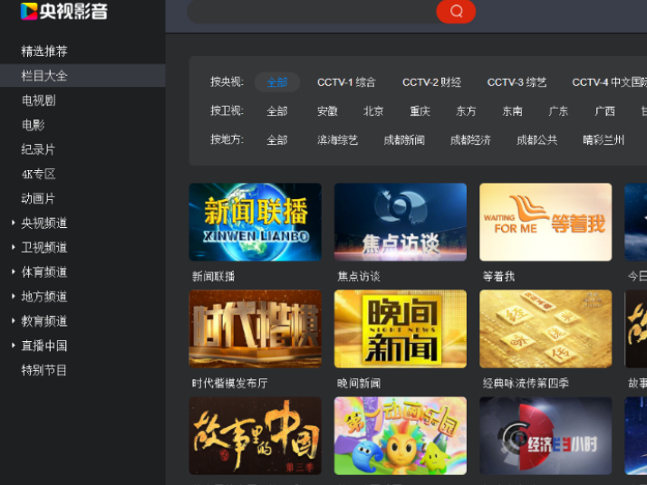Select 全部 in 按央视 filter row
Viewport: 647px width, 485px height.
(277, 82)
